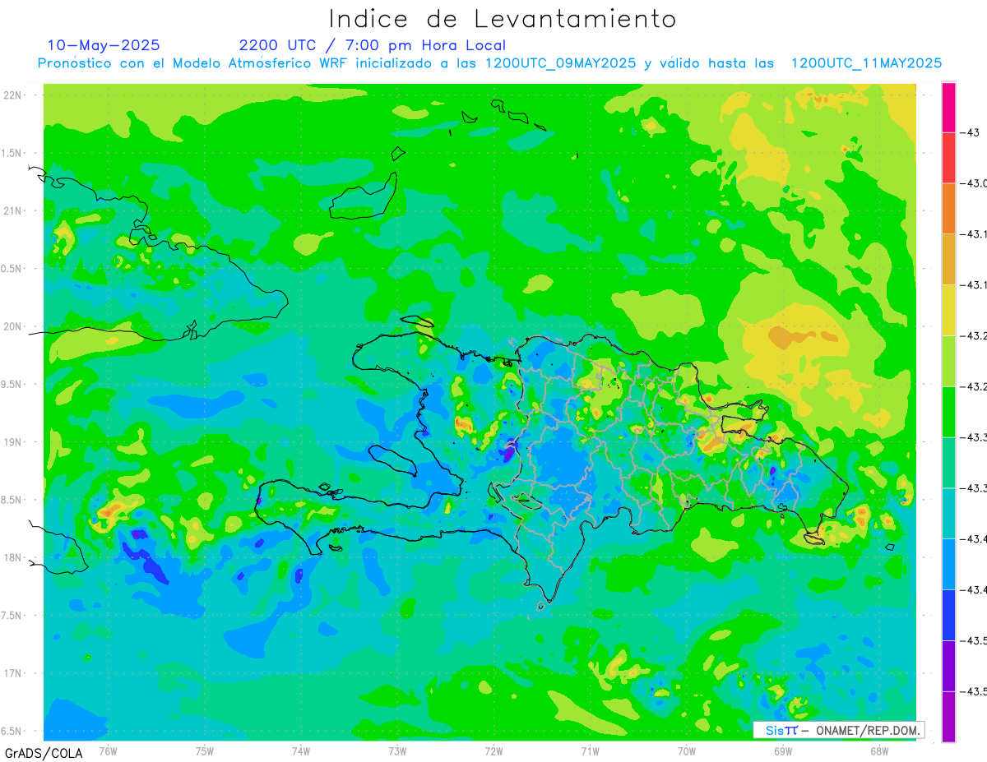The image size is (987, 762).
Task: Click the '8.5N' latitude label
Action: (12, 500)
